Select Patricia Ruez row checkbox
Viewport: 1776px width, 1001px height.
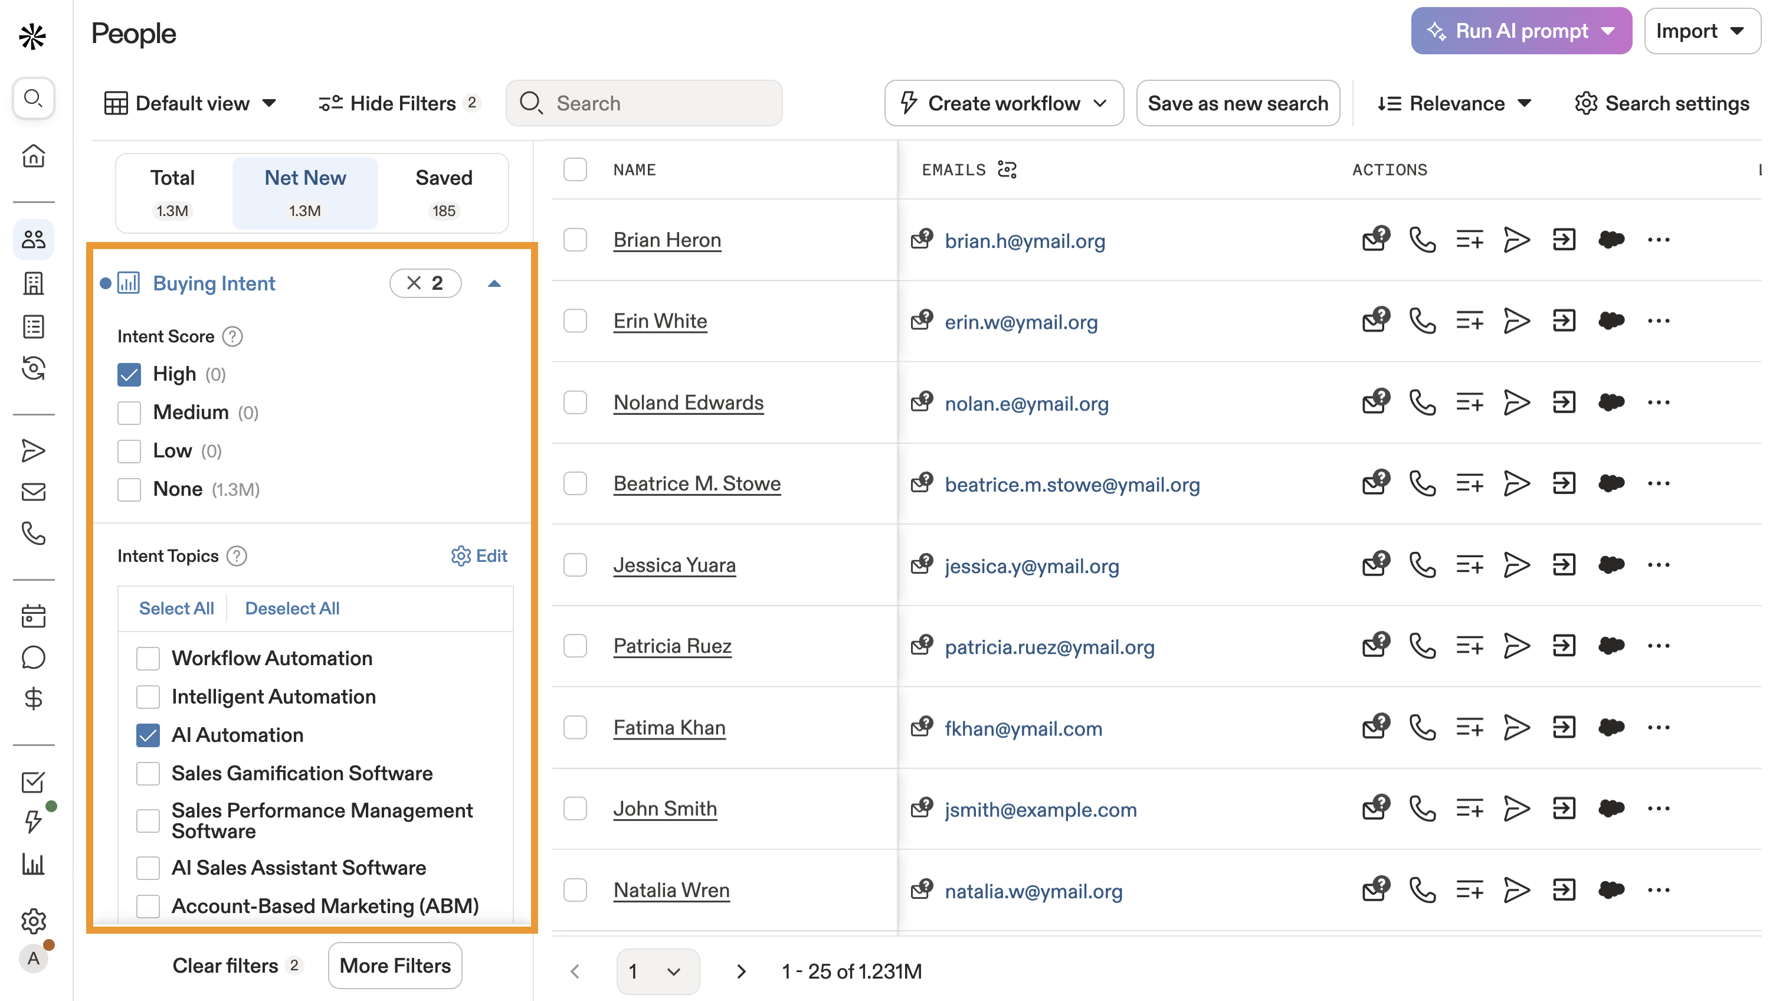575,646
